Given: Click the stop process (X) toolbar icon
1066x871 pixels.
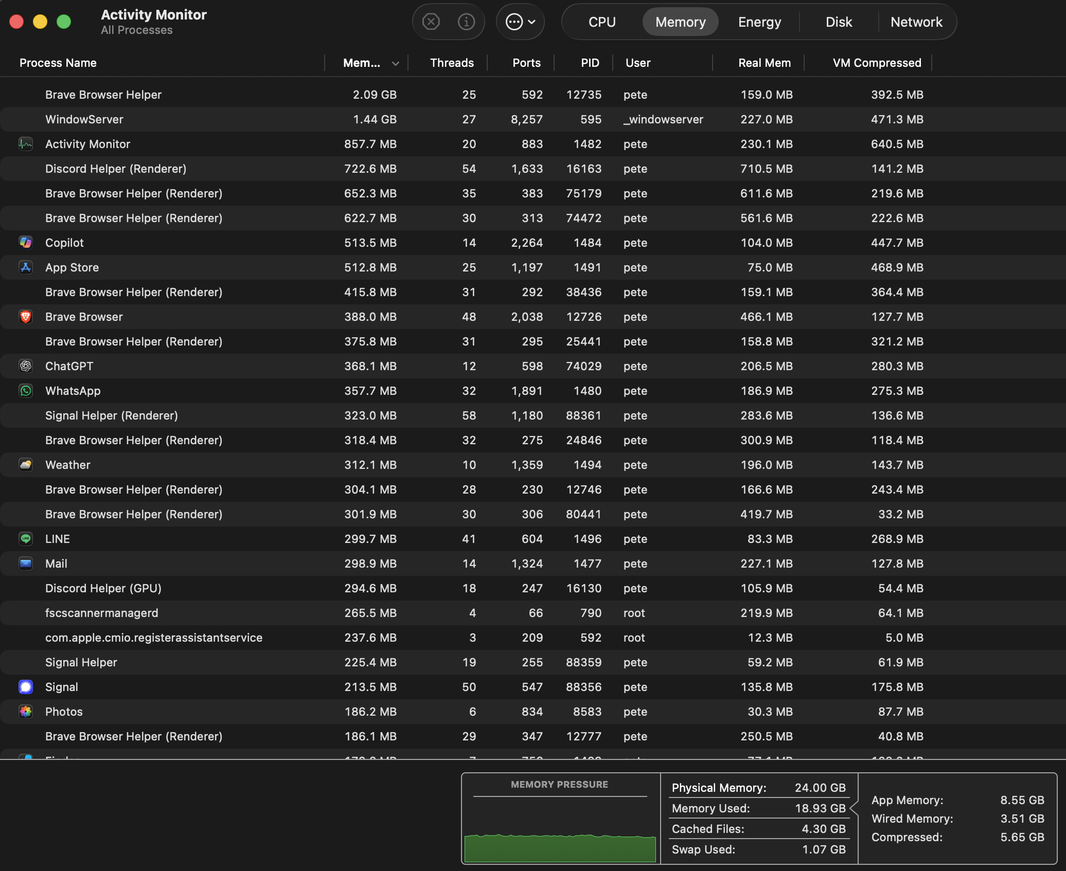Looking at the screenshot, I should (x=431, y=22).
